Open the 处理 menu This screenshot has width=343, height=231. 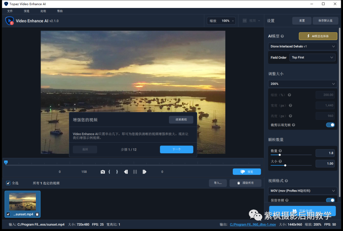point(43,11)
